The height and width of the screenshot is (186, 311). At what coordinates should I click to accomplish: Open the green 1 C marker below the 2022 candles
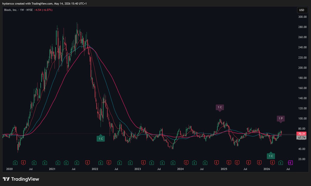pos(101,138)
